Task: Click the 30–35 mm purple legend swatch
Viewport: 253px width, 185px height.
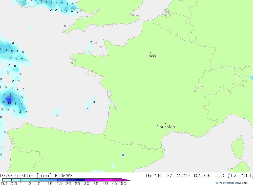Action: pyautogui.click(x=90, y=180)
